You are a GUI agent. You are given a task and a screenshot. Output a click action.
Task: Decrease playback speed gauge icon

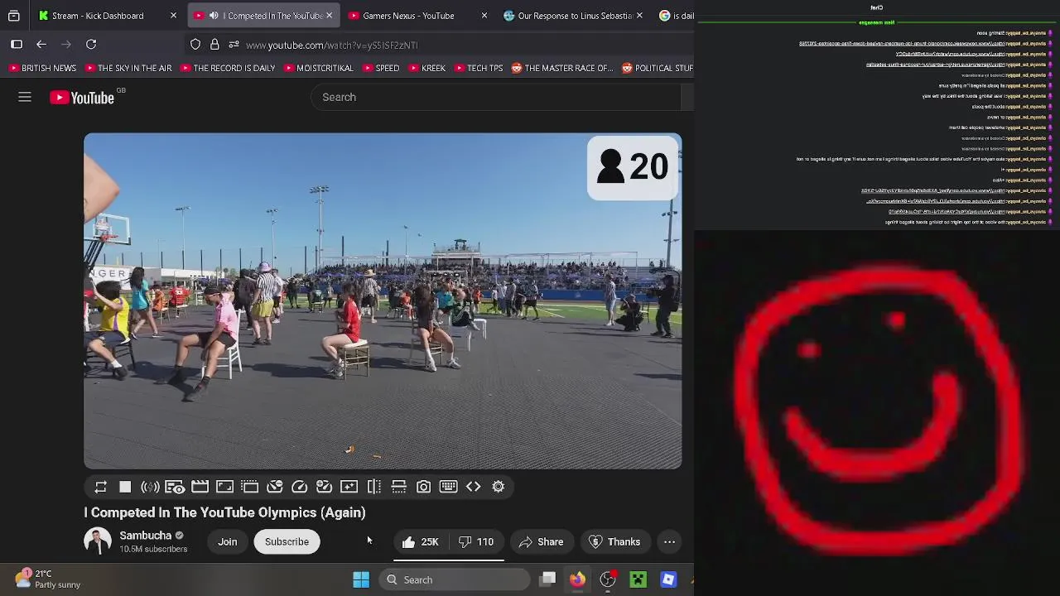[274, 487]
